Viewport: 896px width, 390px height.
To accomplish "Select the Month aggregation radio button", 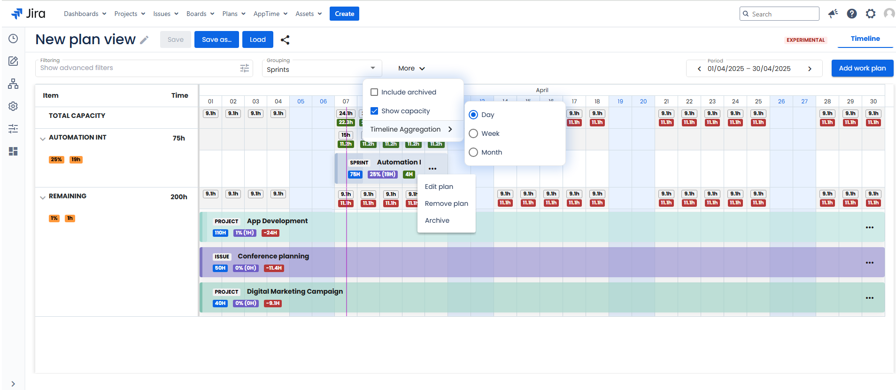I will [x=473, y=152].
